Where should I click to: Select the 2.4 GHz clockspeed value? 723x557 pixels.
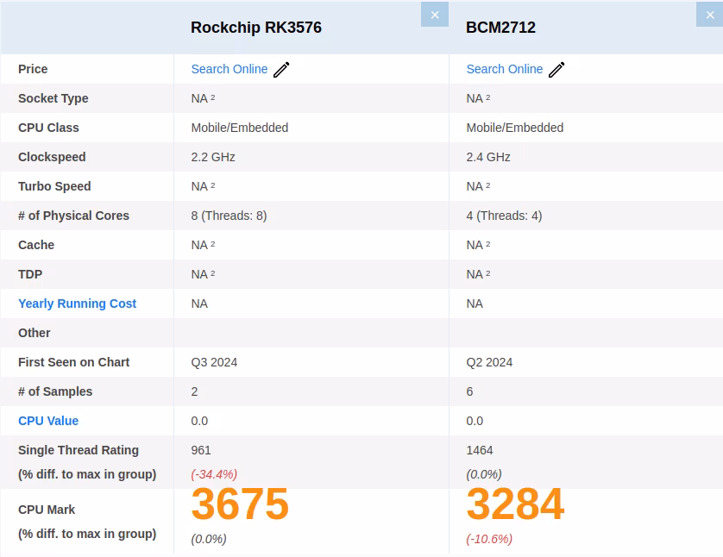tap(487, 157)
